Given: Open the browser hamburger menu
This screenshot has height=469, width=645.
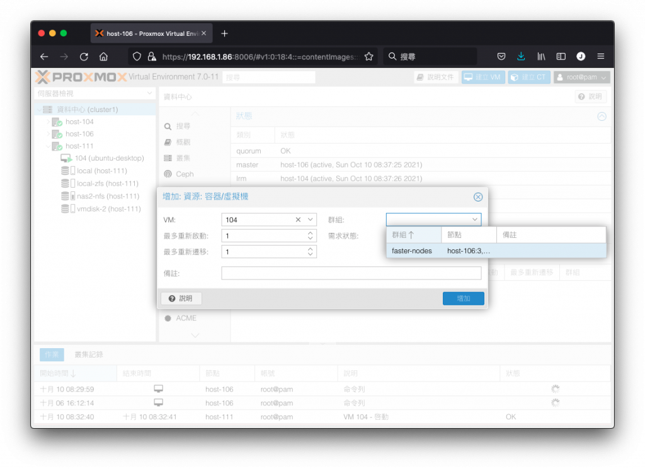Looking at the screenshot, I should point(600,57).
